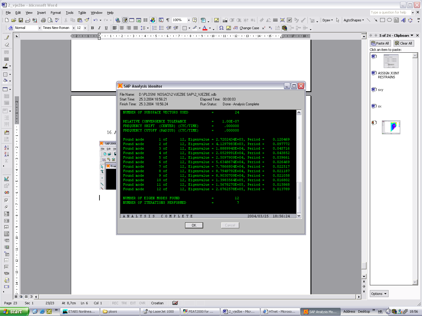
Task: Insert a hyperlink using the globe icon
Action: click(118, 20)
